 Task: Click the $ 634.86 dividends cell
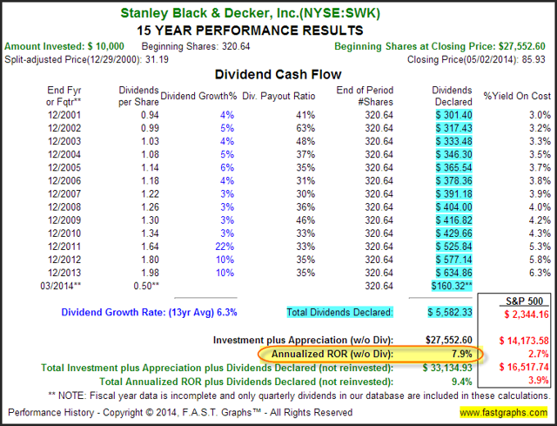[454, 273]
